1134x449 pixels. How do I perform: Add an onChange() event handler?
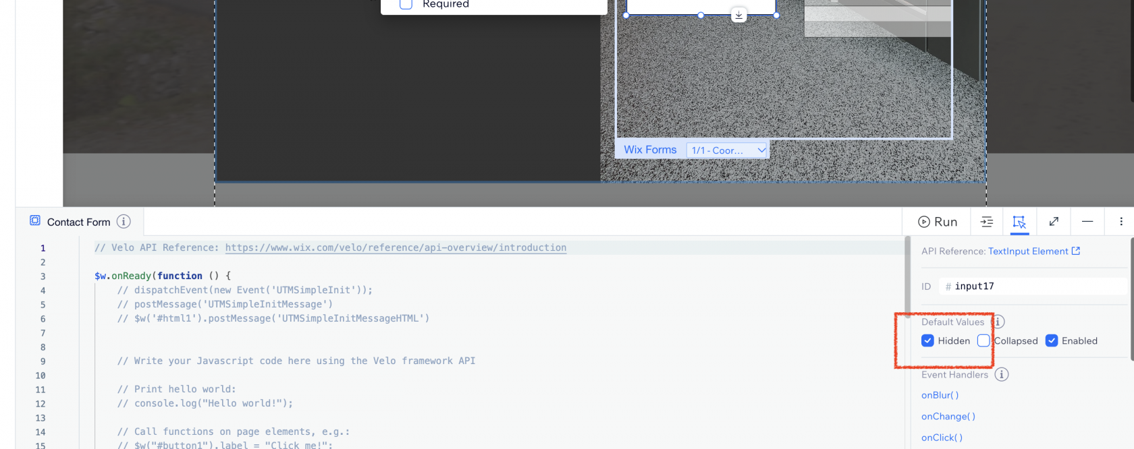pyautogui.click(x=948, y=417)
